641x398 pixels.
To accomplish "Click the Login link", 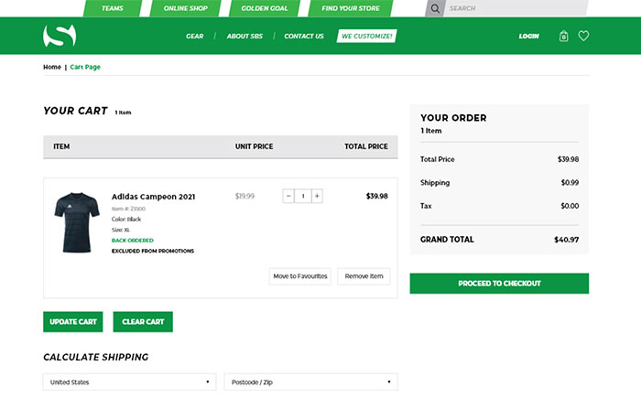I will click(528, 36).
